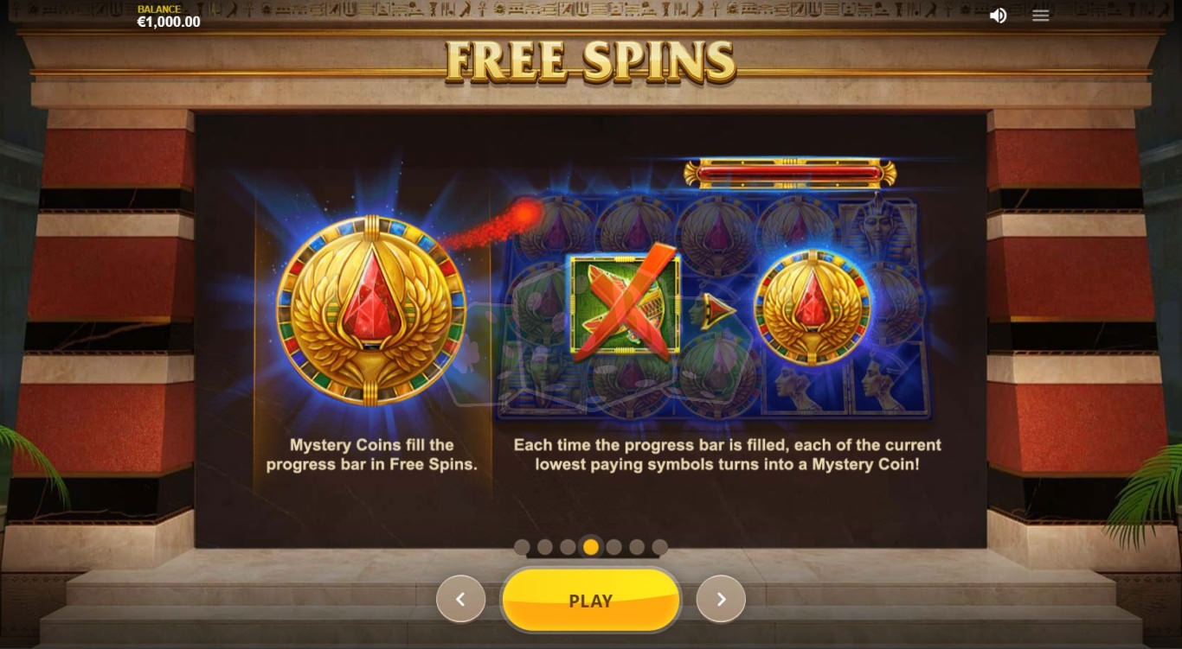
Task: Jump to the fifth pagination dot
Action: tap(614, 547)
